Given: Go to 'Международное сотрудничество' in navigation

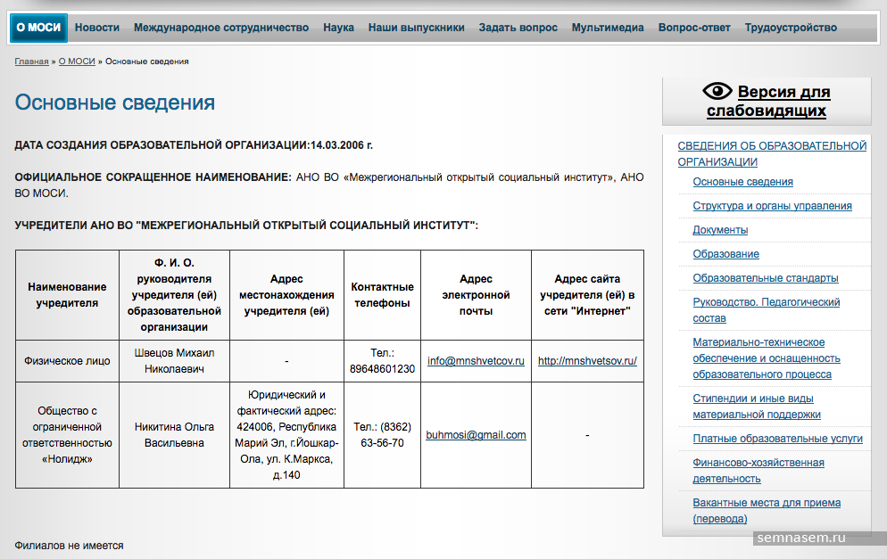Looking at the screenshot, I should [221, 28].
